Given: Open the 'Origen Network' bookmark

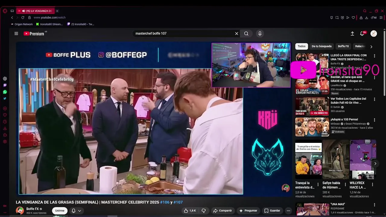Looking at the screenshot, I should (22, 24).
